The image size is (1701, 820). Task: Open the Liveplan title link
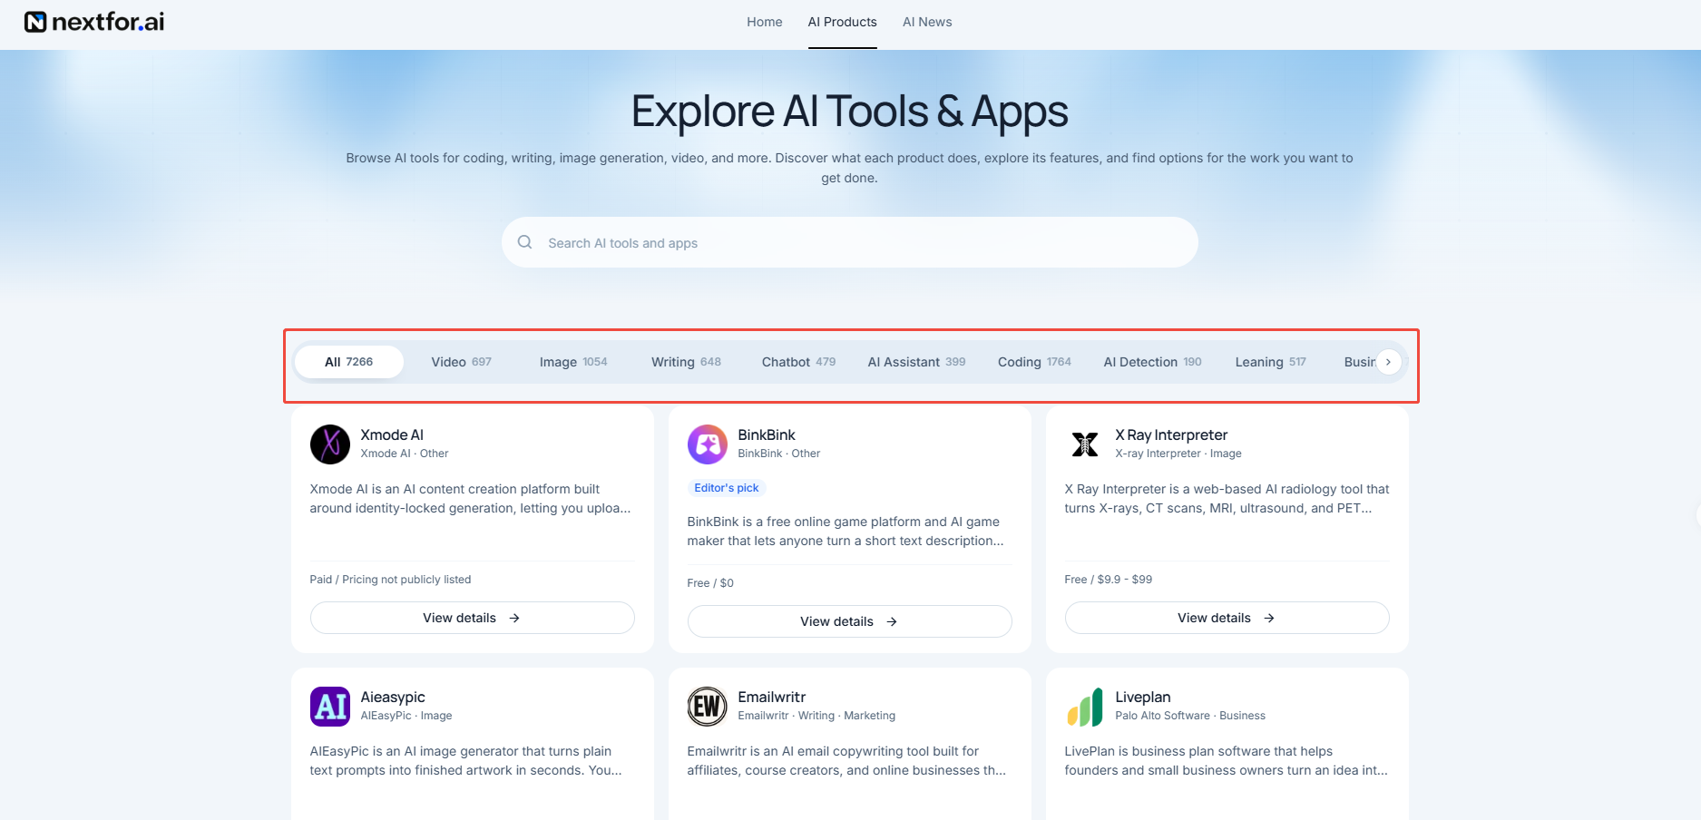point(1143,698)
